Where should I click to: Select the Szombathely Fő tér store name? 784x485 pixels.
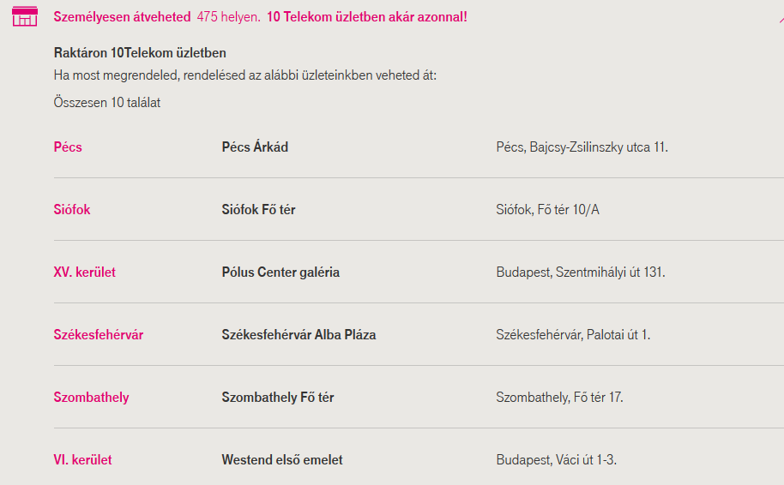(x=278, y=397)
